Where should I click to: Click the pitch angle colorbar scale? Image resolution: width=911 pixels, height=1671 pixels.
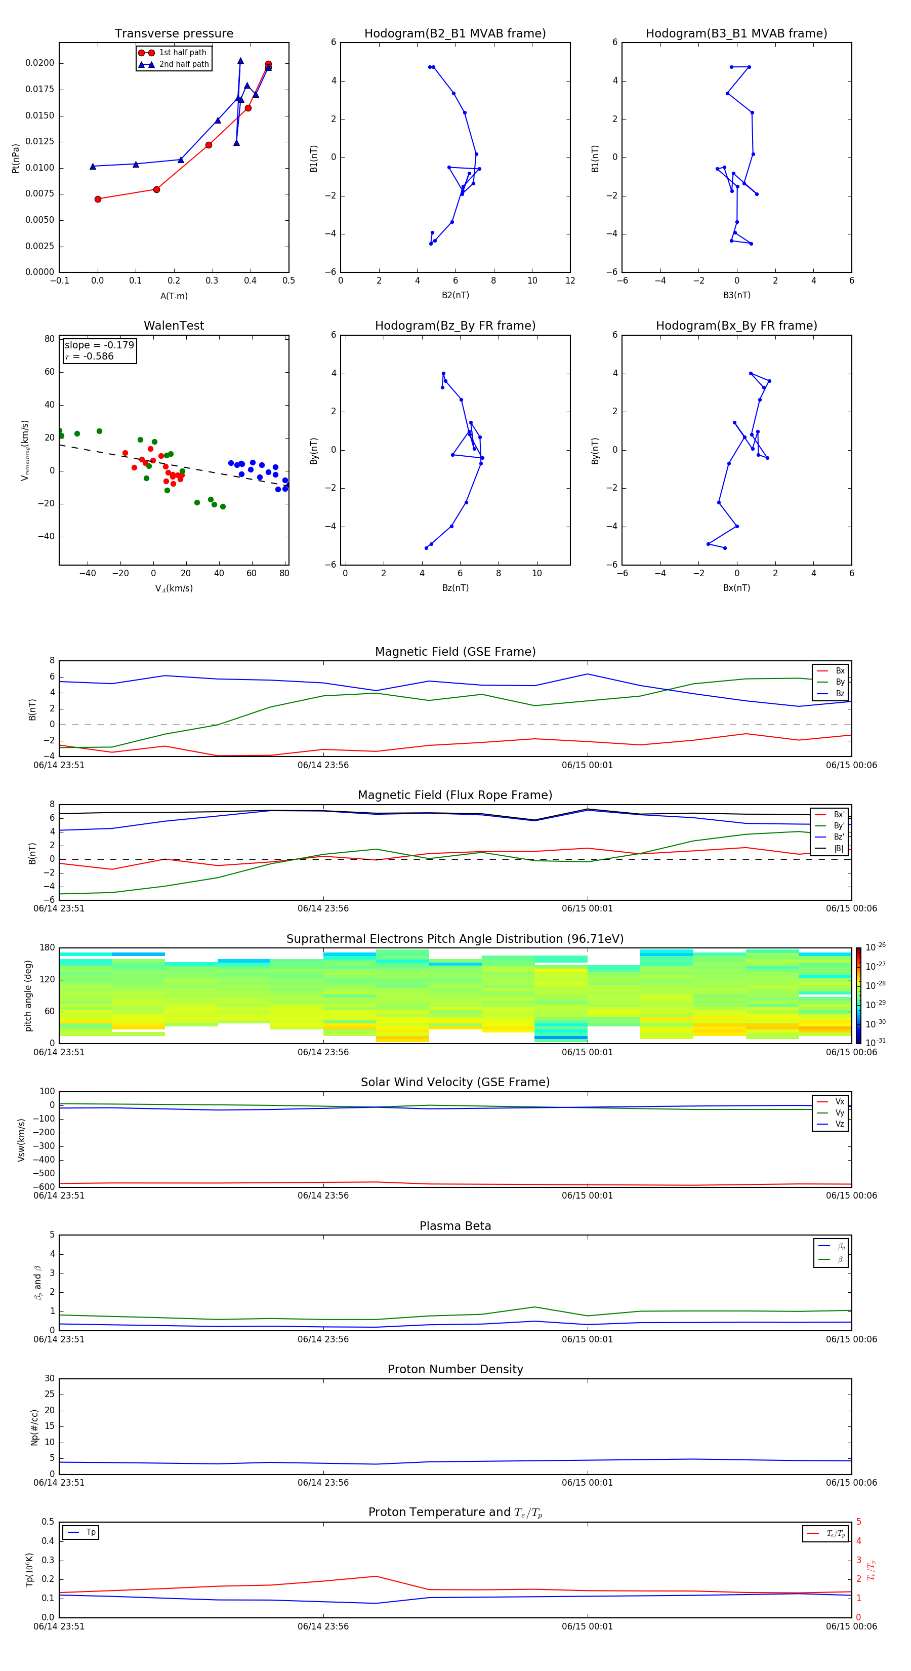point(858,996)
